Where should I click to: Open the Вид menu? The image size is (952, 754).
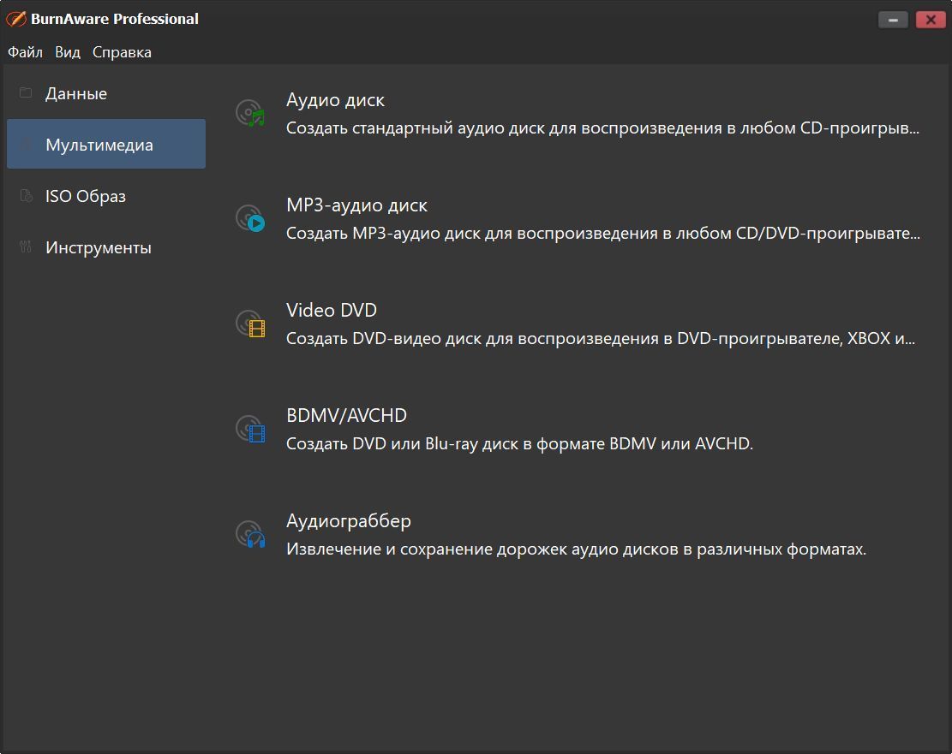[x=68, y=52]
